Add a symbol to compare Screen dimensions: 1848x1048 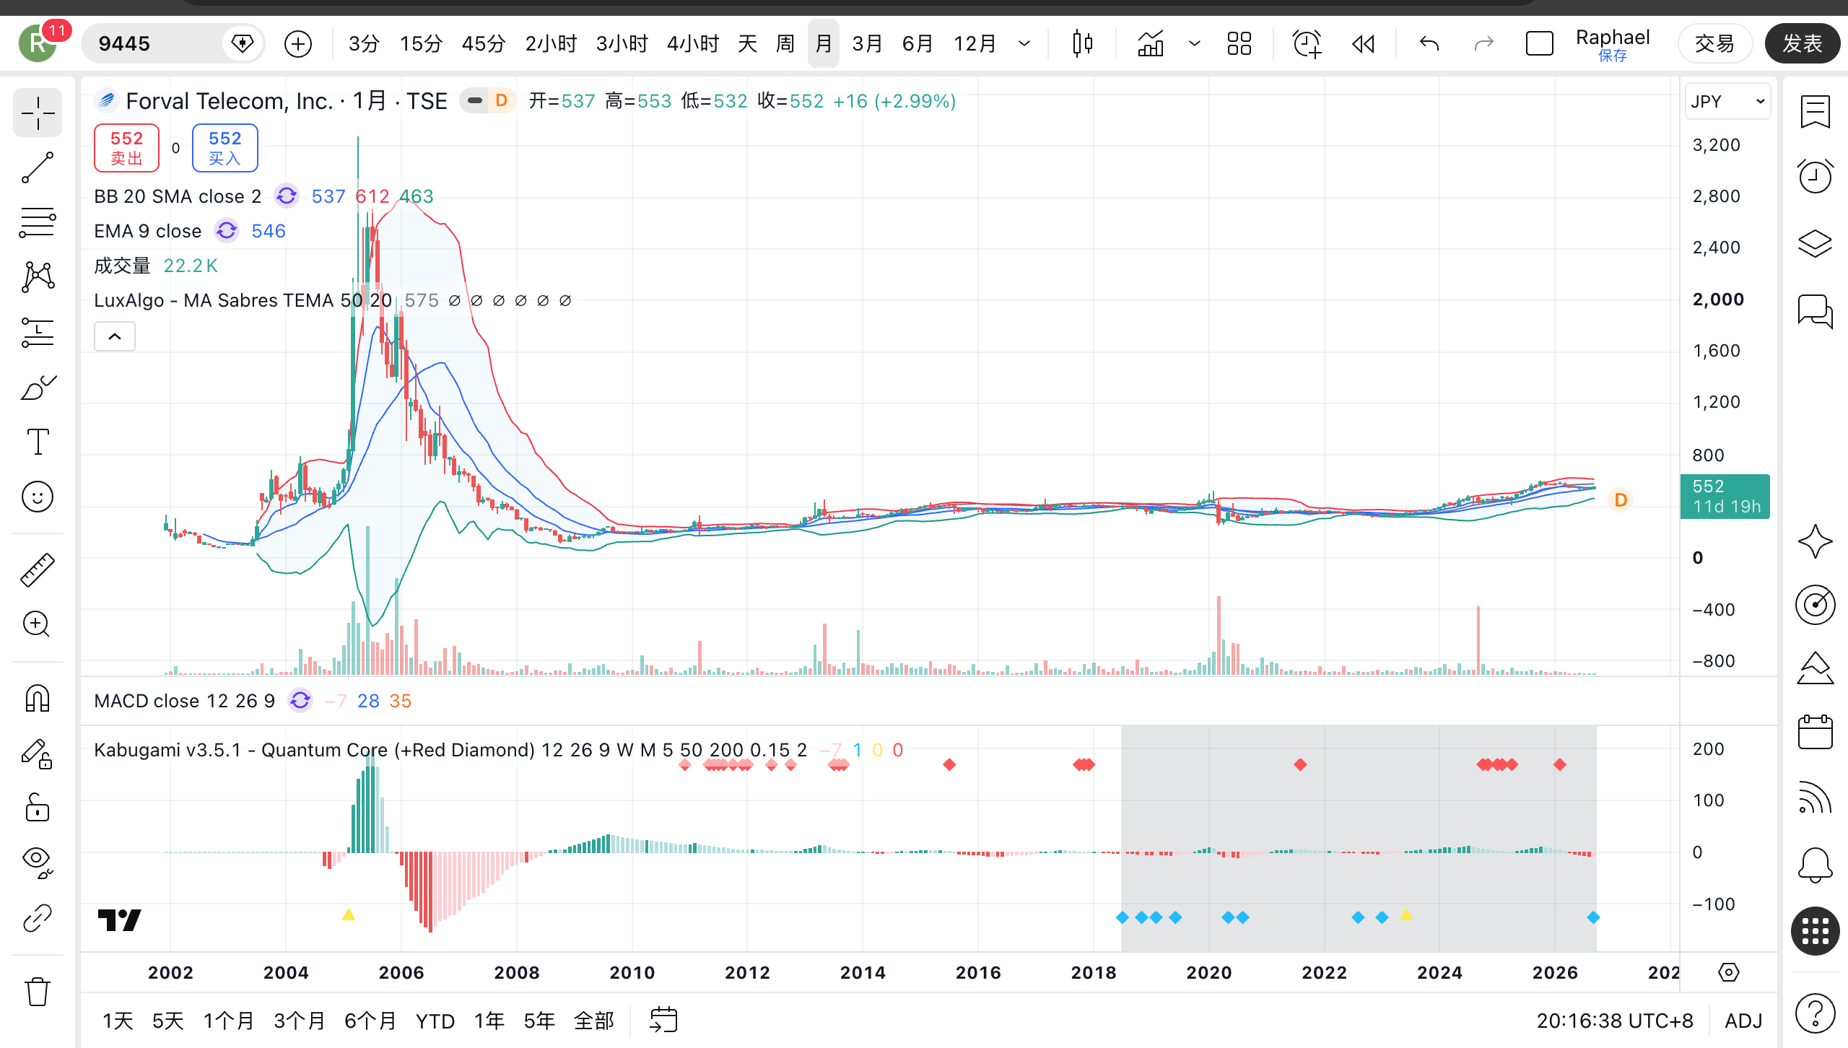tap(298, 44)
